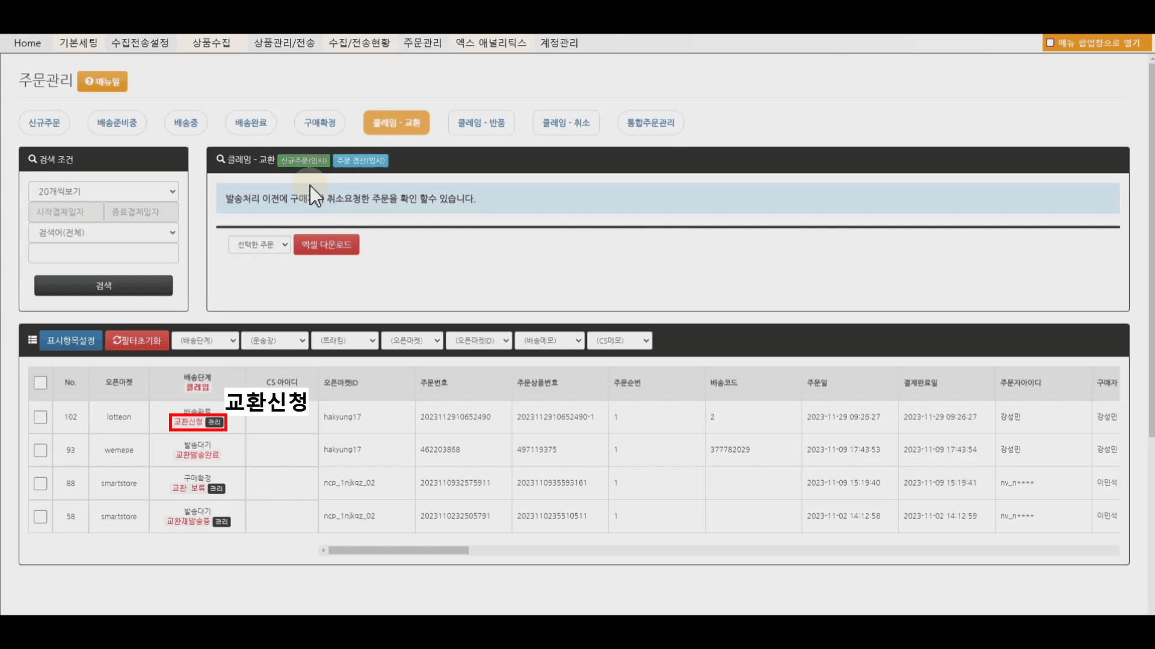The image size is (1155, 649).
Task: Switch to the 클레임 - 반품 tab
Action: 481,123
